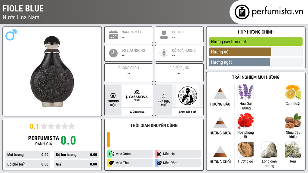The height and width of the screenshot is (173, 308).
Task: Open the Hương gỗ wood note image
Action: point(245,150)
